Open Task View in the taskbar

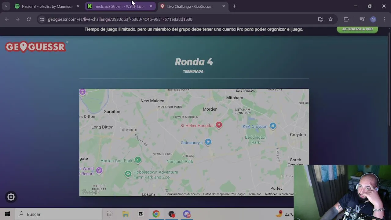click(x=110, y=214)
